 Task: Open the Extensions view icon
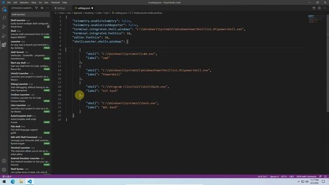(4, 45)
